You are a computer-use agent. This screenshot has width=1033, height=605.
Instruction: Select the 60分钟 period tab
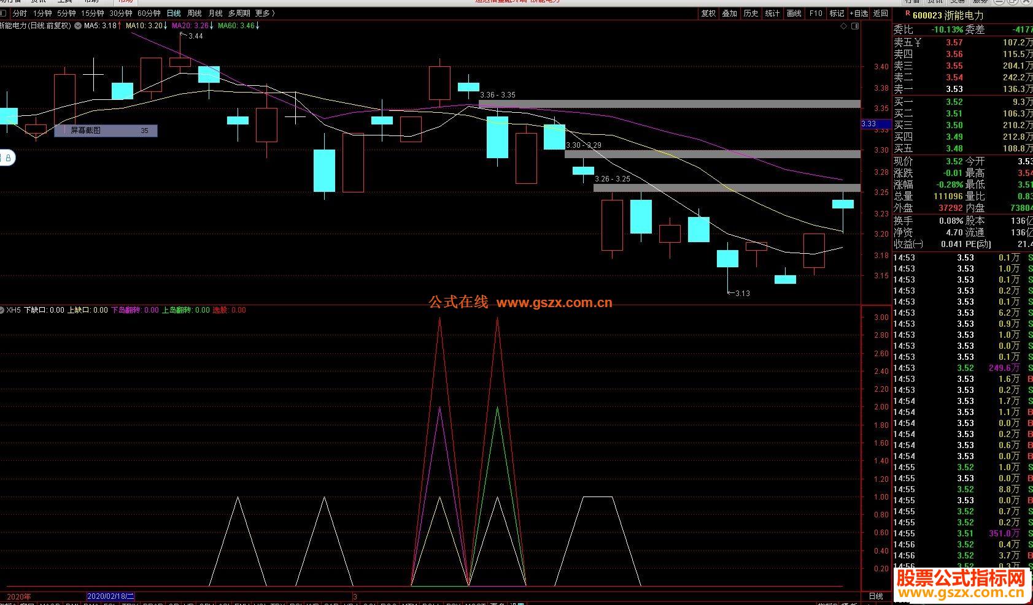tap(149, 13)
